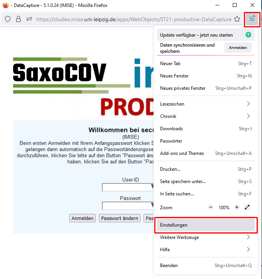Viewport: 262px width, 279px height.
Task: Select Neues Fenster menu entry
Action: pos(206,76)
